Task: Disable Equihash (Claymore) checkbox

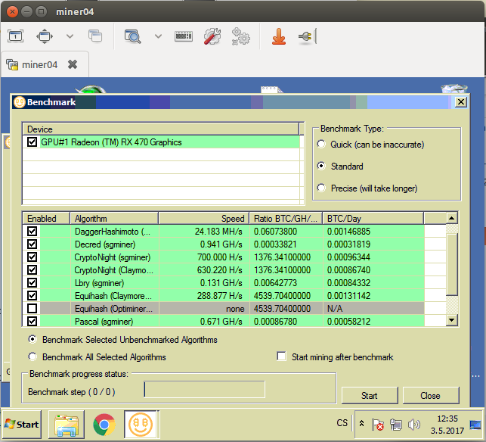Action: (32, 295)
